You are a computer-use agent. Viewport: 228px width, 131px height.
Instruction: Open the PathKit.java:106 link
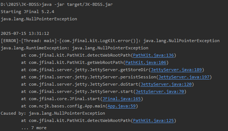(146, 62)
